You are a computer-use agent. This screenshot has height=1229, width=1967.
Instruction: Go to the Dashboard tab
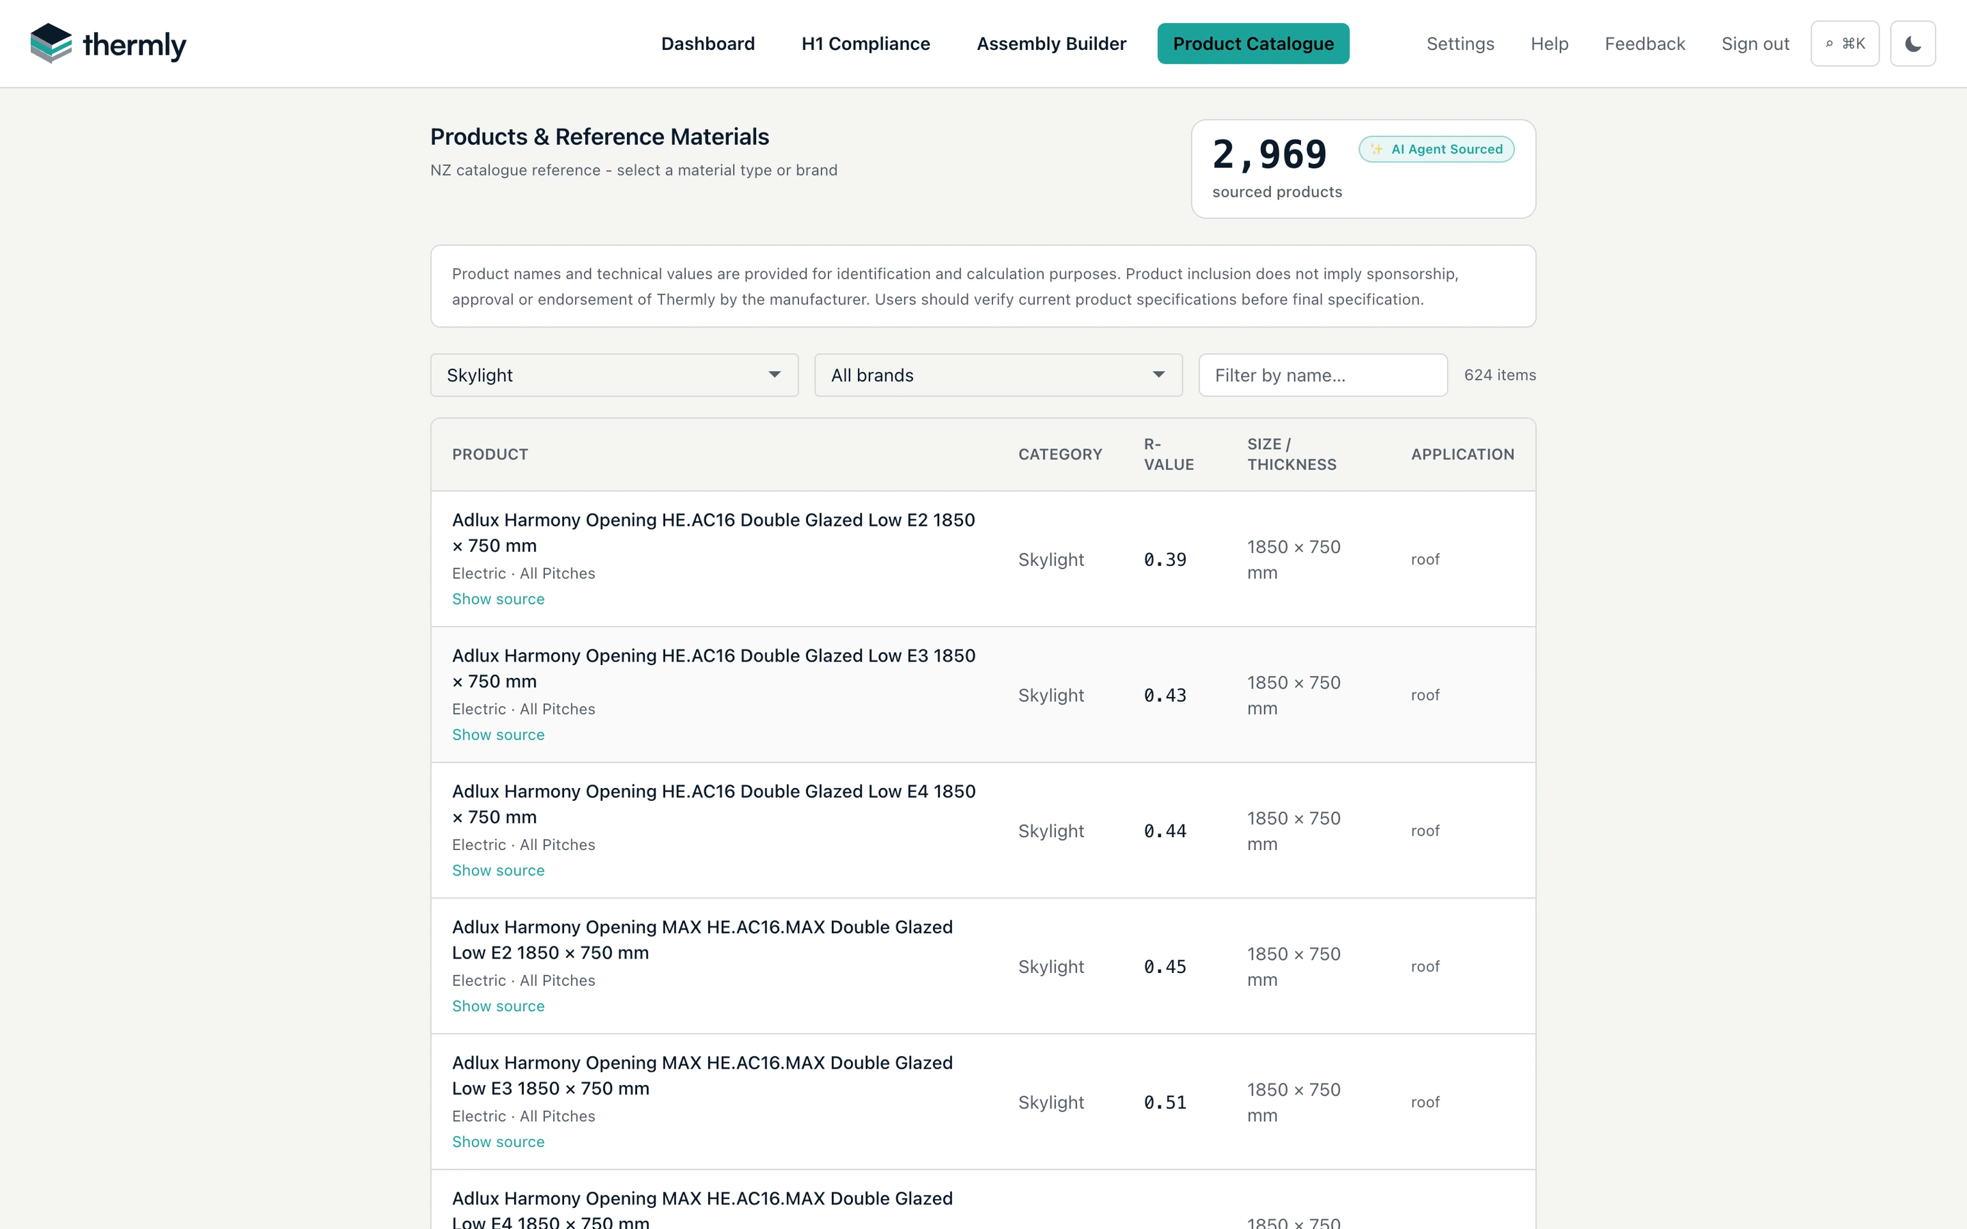(708, 44)
